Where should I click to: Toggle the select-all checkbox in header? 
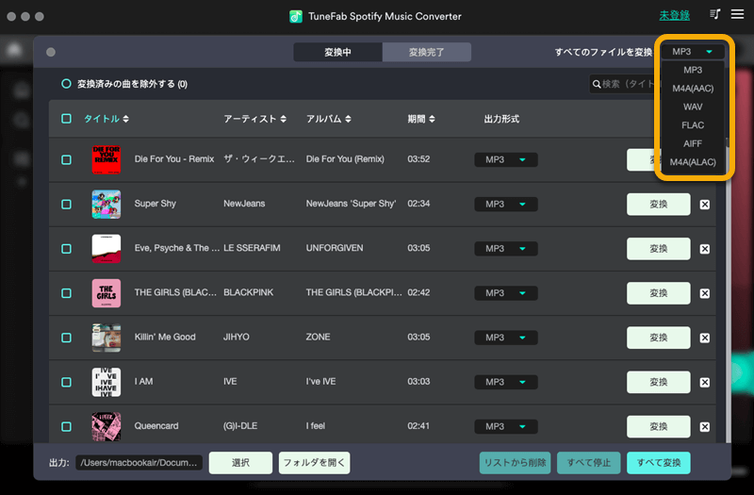tap(66, 119)
